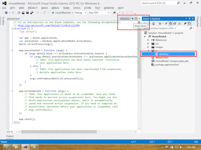The width and height of the screenshot is (201, 150).
Task: Click the vertical editor scrollbar thumb
Action: pyautogui.click(x=139, y=52)
